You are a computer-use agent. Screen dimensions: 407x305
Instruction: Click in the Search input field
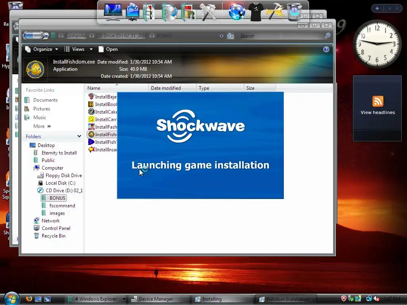(x=280, y=36)
